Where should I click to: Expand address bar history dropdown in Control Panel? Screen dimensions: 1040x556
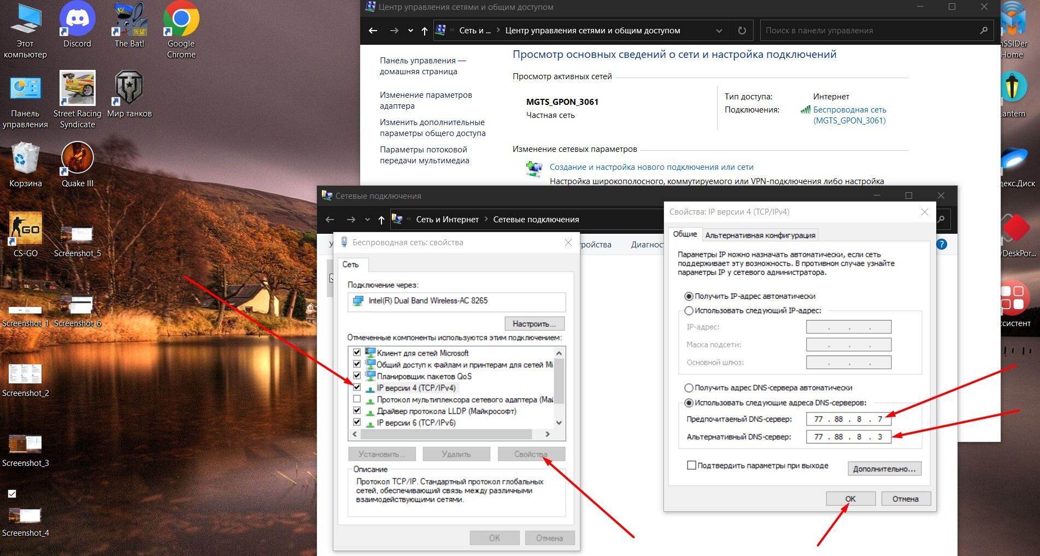[719, 31]
